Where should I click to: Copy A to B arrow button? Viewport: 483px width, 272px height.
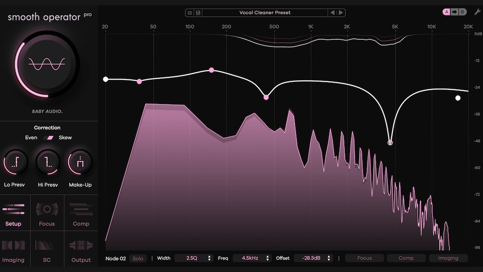[454, 12]
